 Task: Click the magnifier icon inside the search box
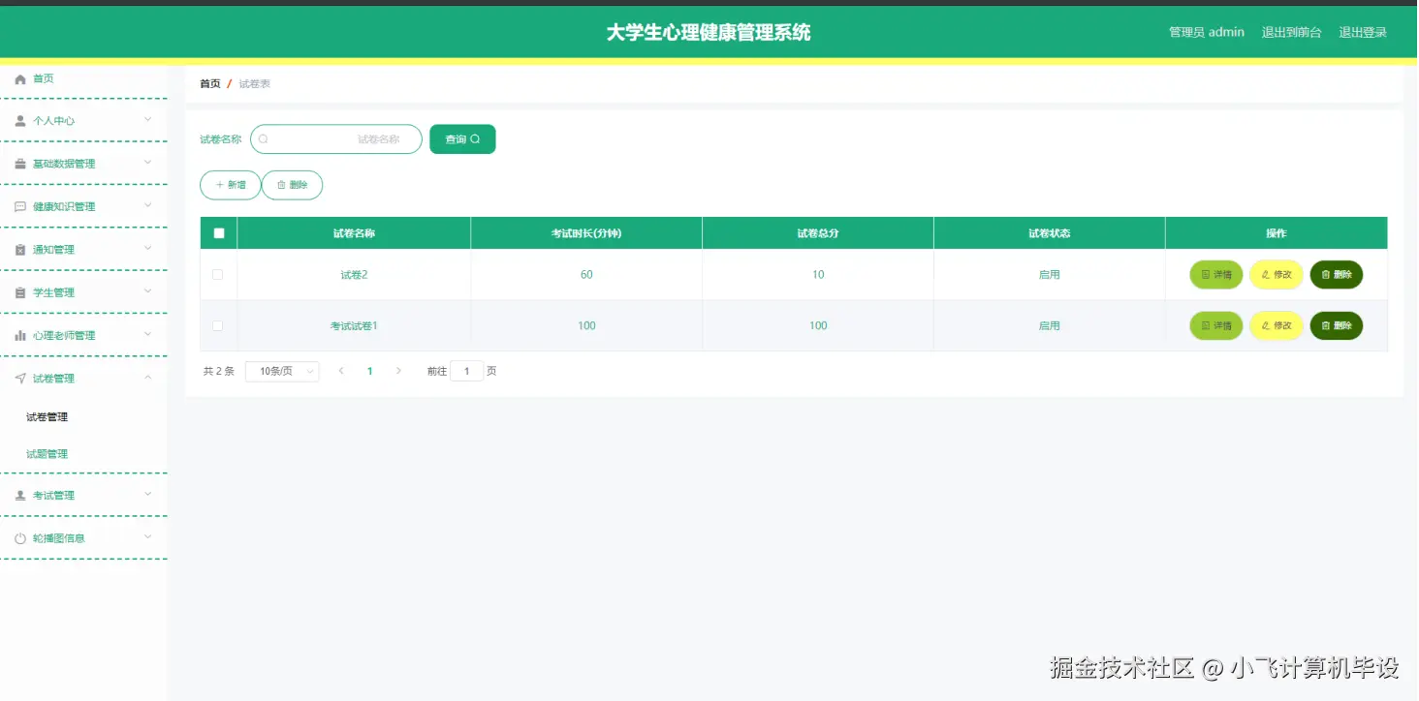click(263, 139)
